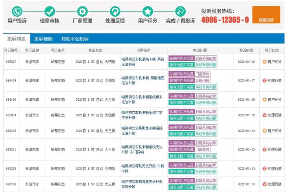The height and width of the screenshot is (192, 285).
Task: Click the 投诉时间 column header
Action: point(246,51)
